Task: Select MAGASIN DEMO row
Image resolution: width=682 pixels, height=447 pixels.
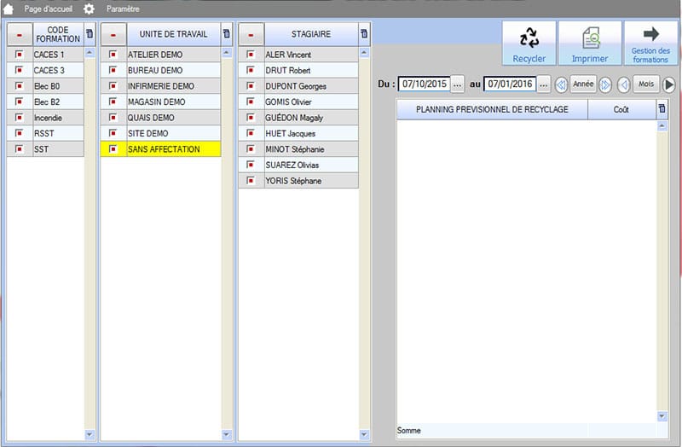Action: click(161, 102)
